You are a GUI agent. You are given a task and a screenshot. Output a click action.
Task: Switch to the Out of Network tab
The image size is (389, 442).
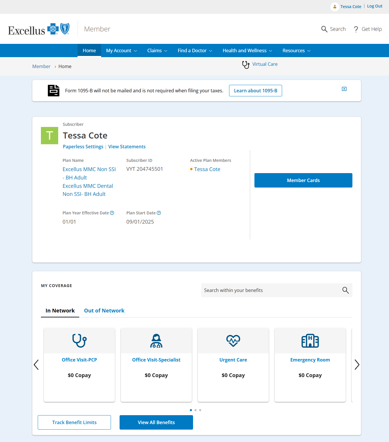pyautogui.click(x=104, y=310)
